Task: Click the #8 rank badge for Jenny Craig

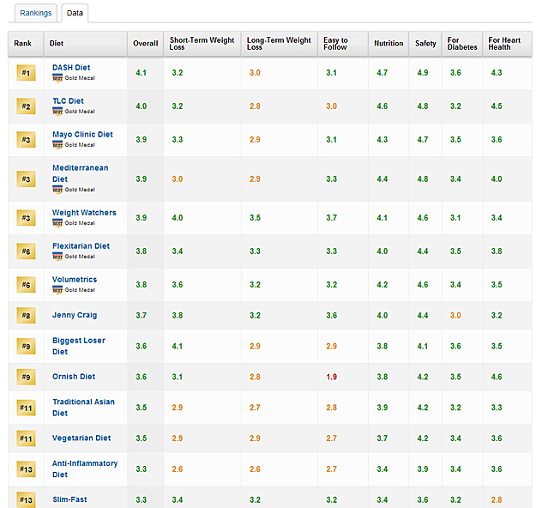Action: point(26,316)
